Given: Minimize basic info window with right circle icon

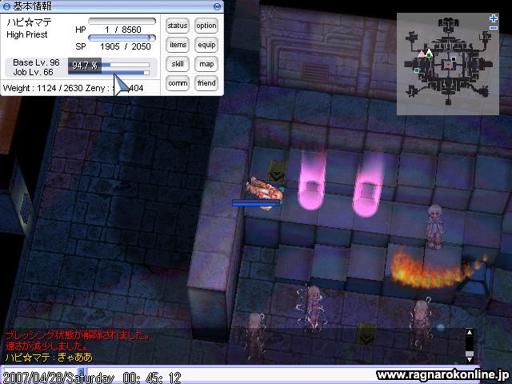Looking at the screenshot, I should click(x=217, y=6).
